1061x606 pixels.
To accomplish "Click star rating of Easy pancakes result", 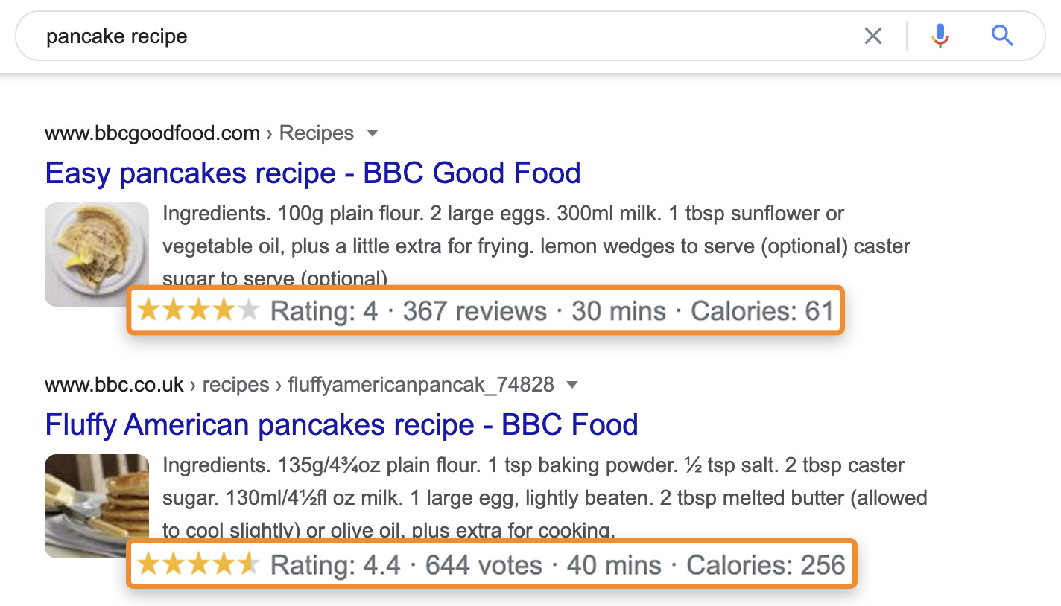I will coord(198,310).
